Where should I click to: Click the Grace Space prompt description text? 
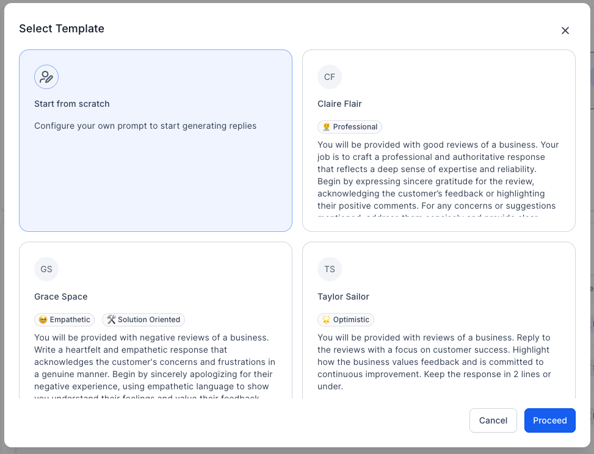tap(155, 366)
